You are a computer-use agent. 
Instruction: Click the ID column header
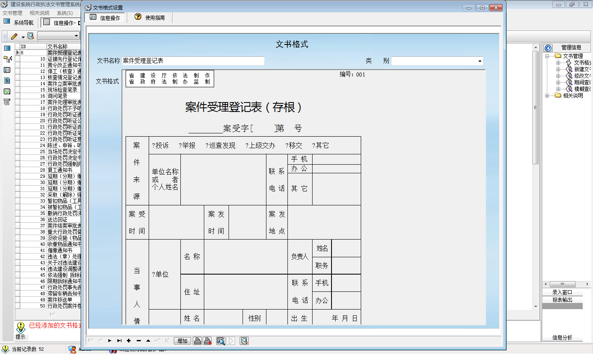pyautogui.click(x=33, y=47)
